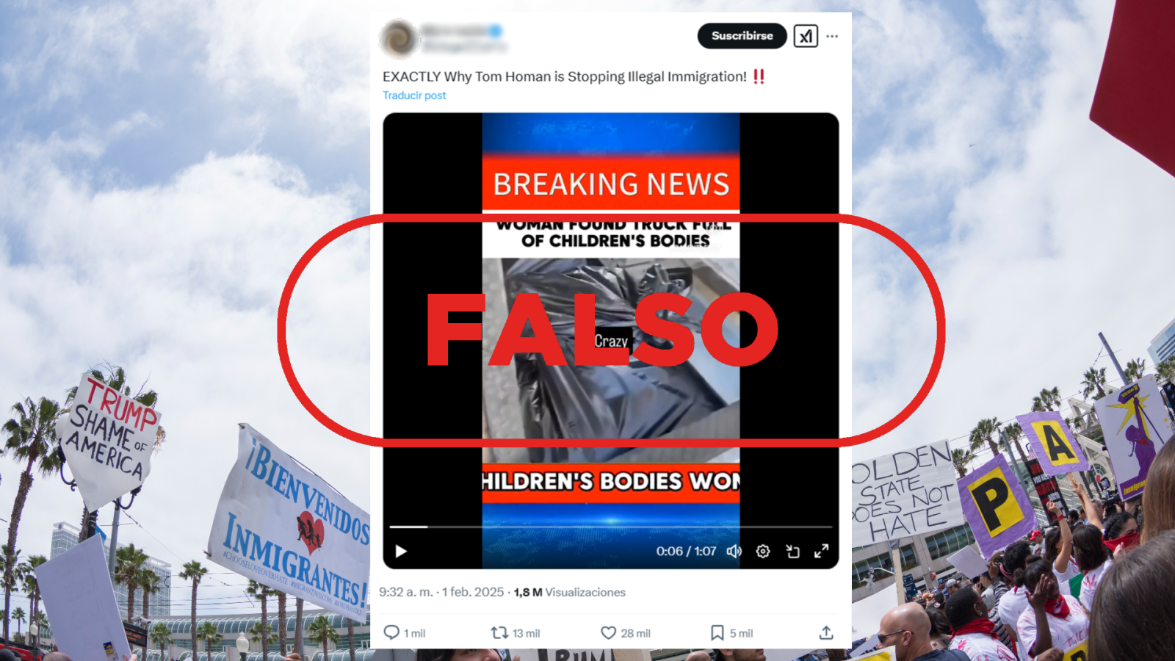
Task: Mute the video with the speaker icon
Action: point(734,551)
